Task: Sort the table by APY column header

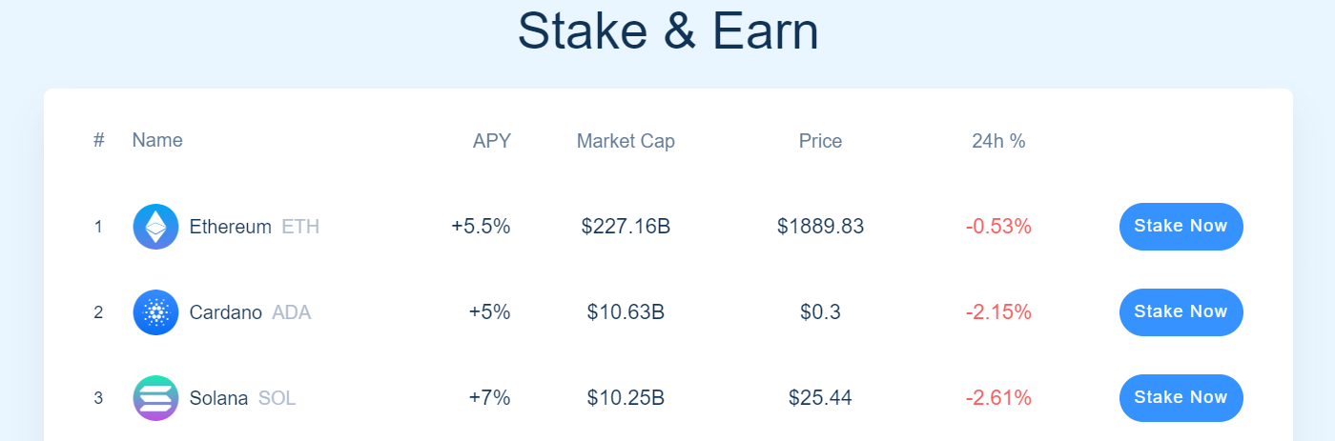Action: pyautogui.click(x=492, y=141)
